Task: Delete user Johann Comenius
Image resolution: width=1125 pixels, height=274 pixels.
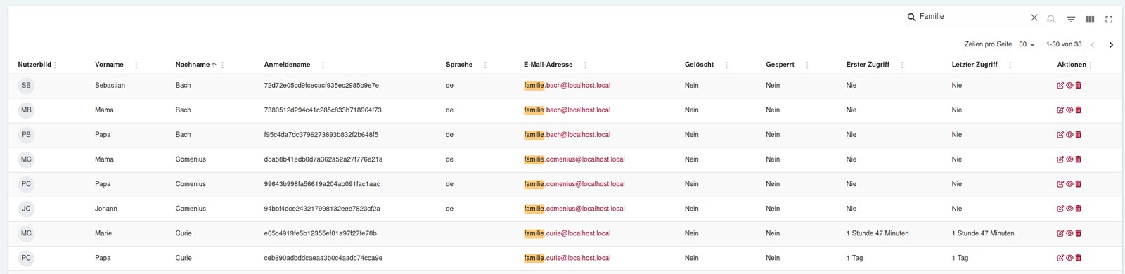Action: [x=1079, y=209]
